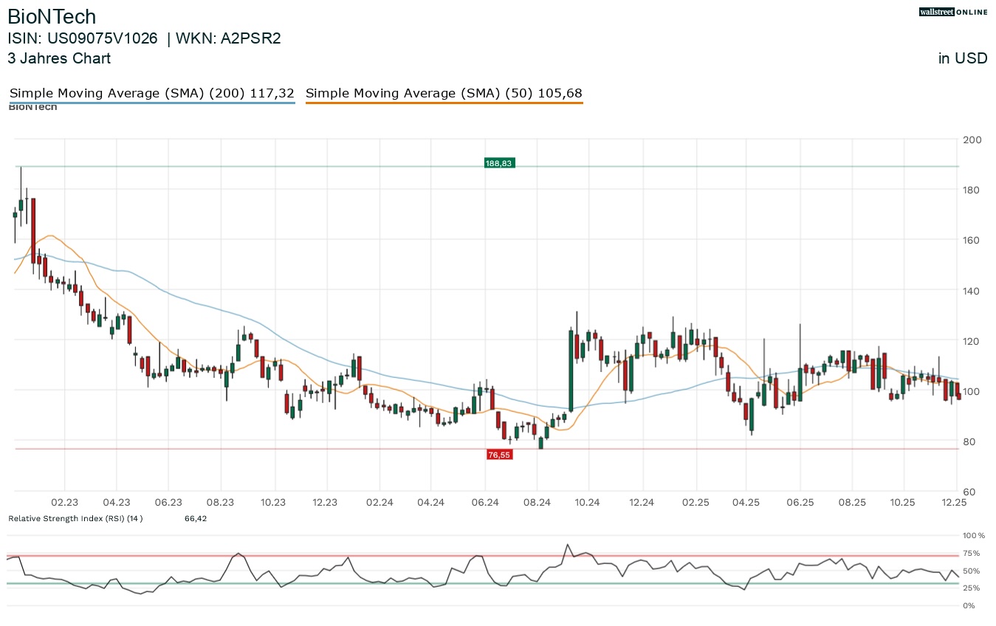Select the 06.24 date on the x-axis
996x626 pixels.
pos(484,502)
